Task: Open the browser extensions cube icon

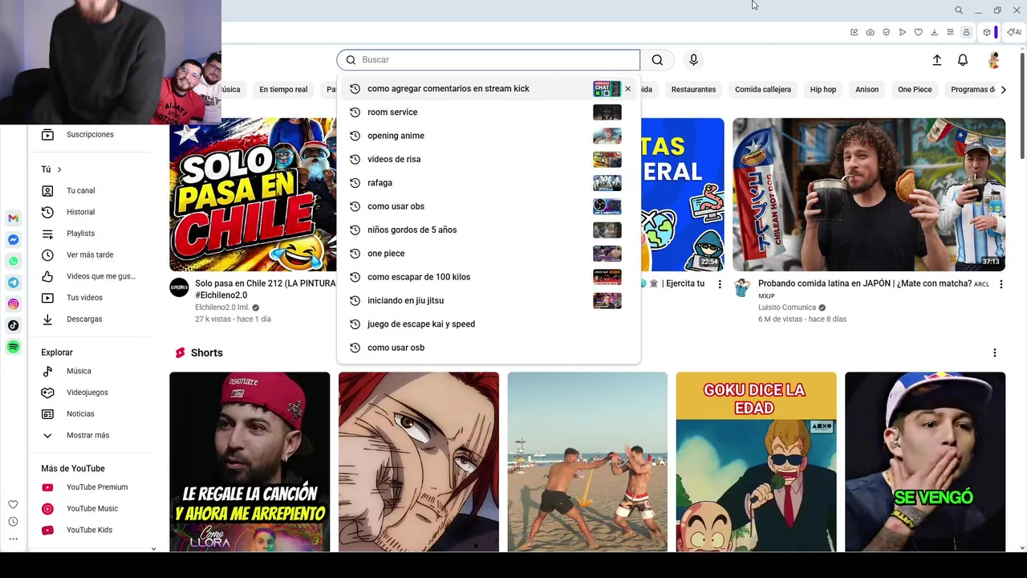Action: tap(987, 32)
